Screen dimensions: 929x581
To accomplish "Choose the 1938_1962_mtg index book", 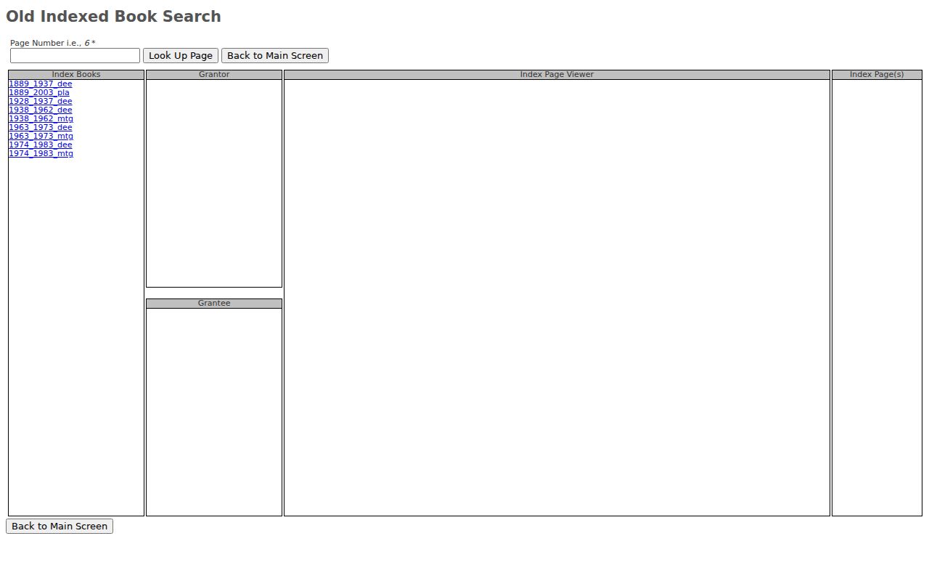I will pos(41,118).
